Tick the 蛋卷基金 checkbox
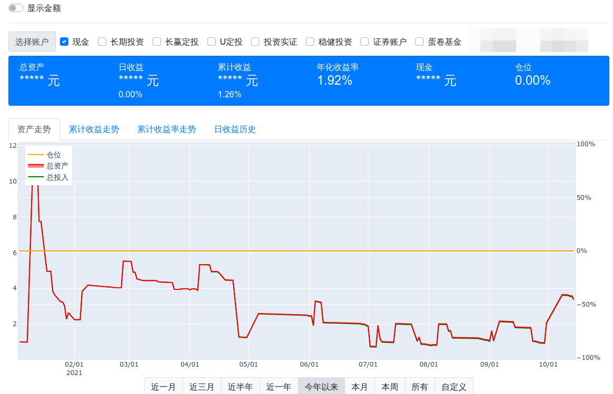Viewport: 613px width, 394px height. 419,42
